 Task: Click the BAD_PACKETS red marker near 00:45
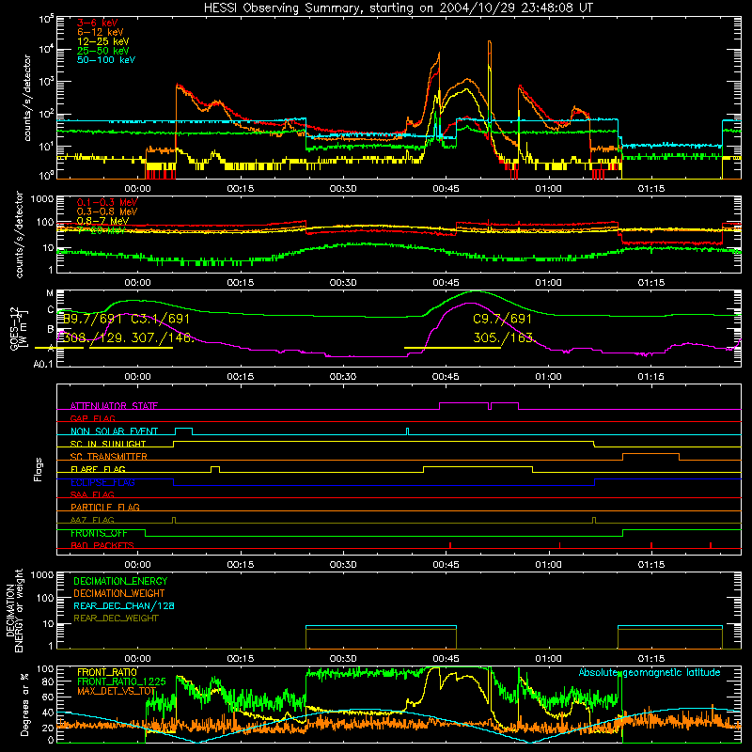tap(450, 545)
